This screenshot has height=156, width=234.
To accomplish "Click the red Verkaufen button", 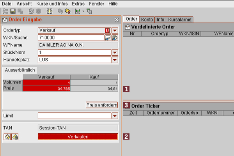I will coord(78,136).
